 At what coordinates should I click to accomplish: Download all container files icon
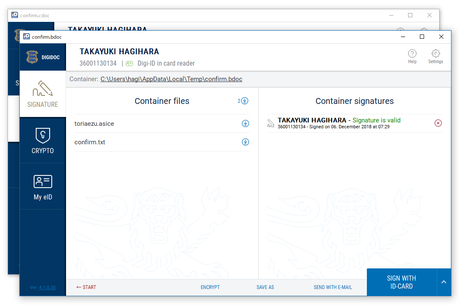pyautogui.click(x=244, y=101)
